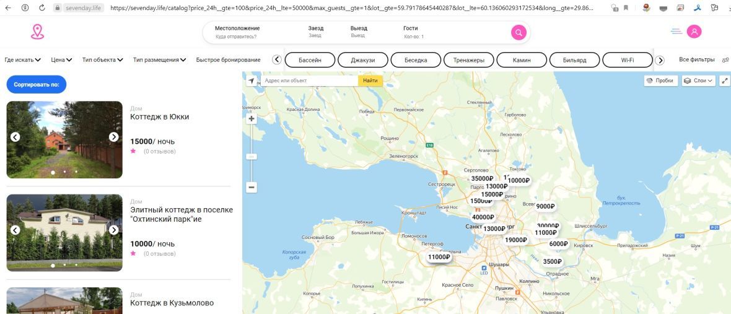
Task: Expand the Цена filter dropdown
Action: click(61, 59)
